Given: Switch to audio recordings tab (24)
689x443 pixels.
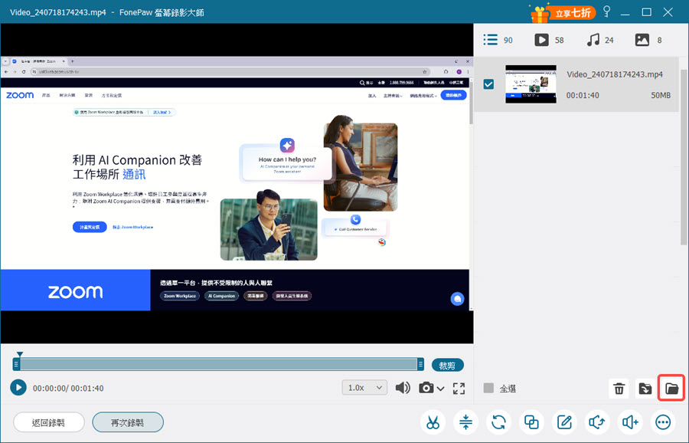Looking at the screenshot, I should tap(599, 40).
